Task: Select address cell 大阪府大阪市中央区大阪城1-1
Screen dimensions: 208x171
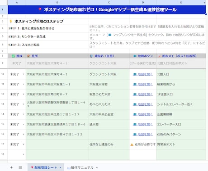Action: 57,84
